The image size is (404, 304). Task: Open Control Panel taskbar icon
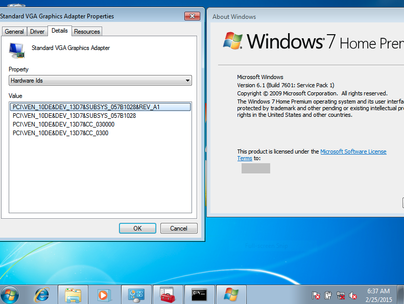click(x=136, y=295)
